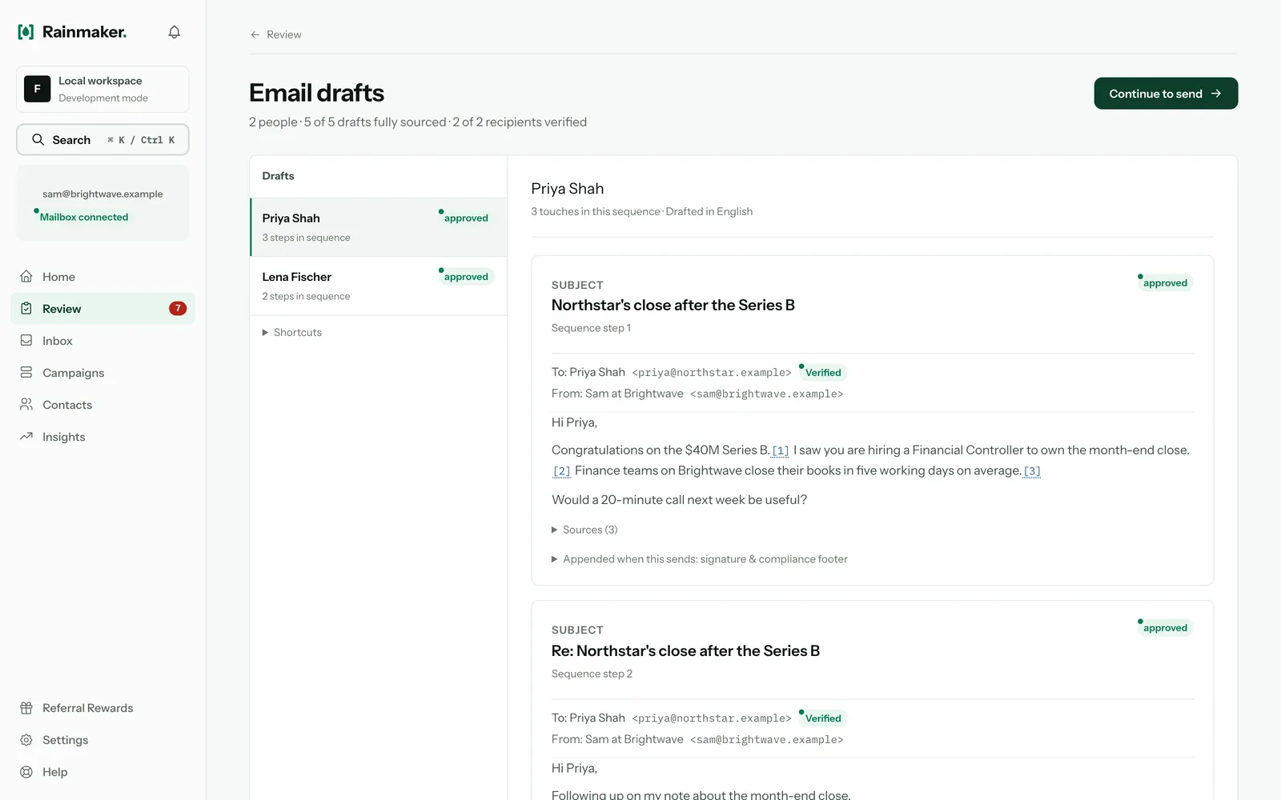Click the Referral Rewards gift icon
1281x800 pixels.
pyautogui.click(x=26, y=708)
